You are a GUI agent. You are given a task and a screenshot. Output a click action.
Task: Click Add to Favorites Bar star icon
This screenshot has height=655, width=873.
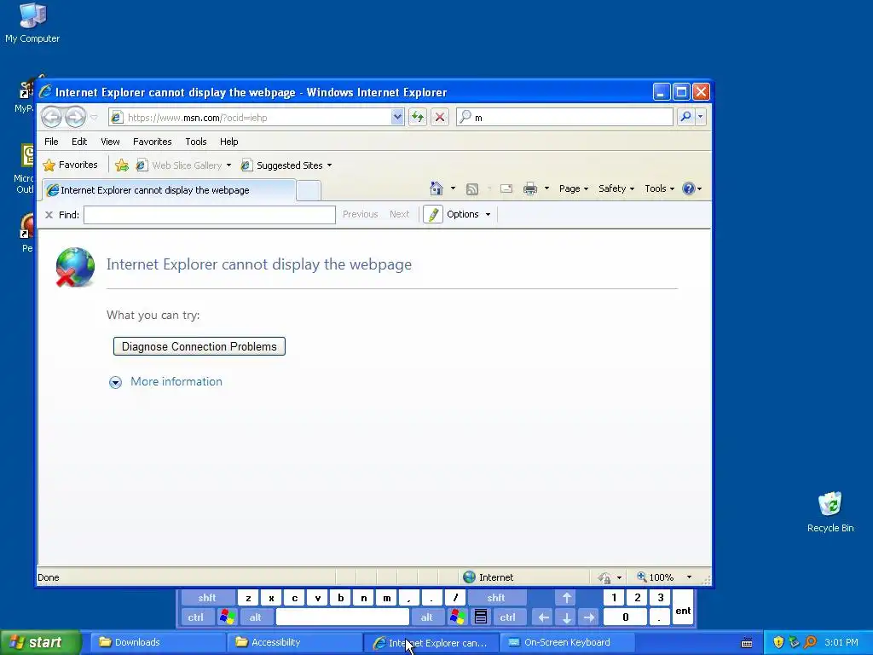pos(121,165)
